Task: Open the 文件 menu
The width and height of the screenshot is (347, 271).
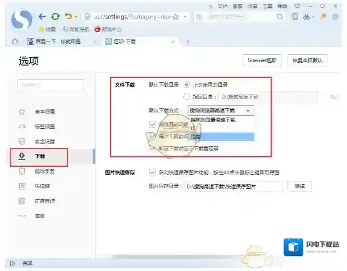Action: pyautogui.click(x=222, y=6)
